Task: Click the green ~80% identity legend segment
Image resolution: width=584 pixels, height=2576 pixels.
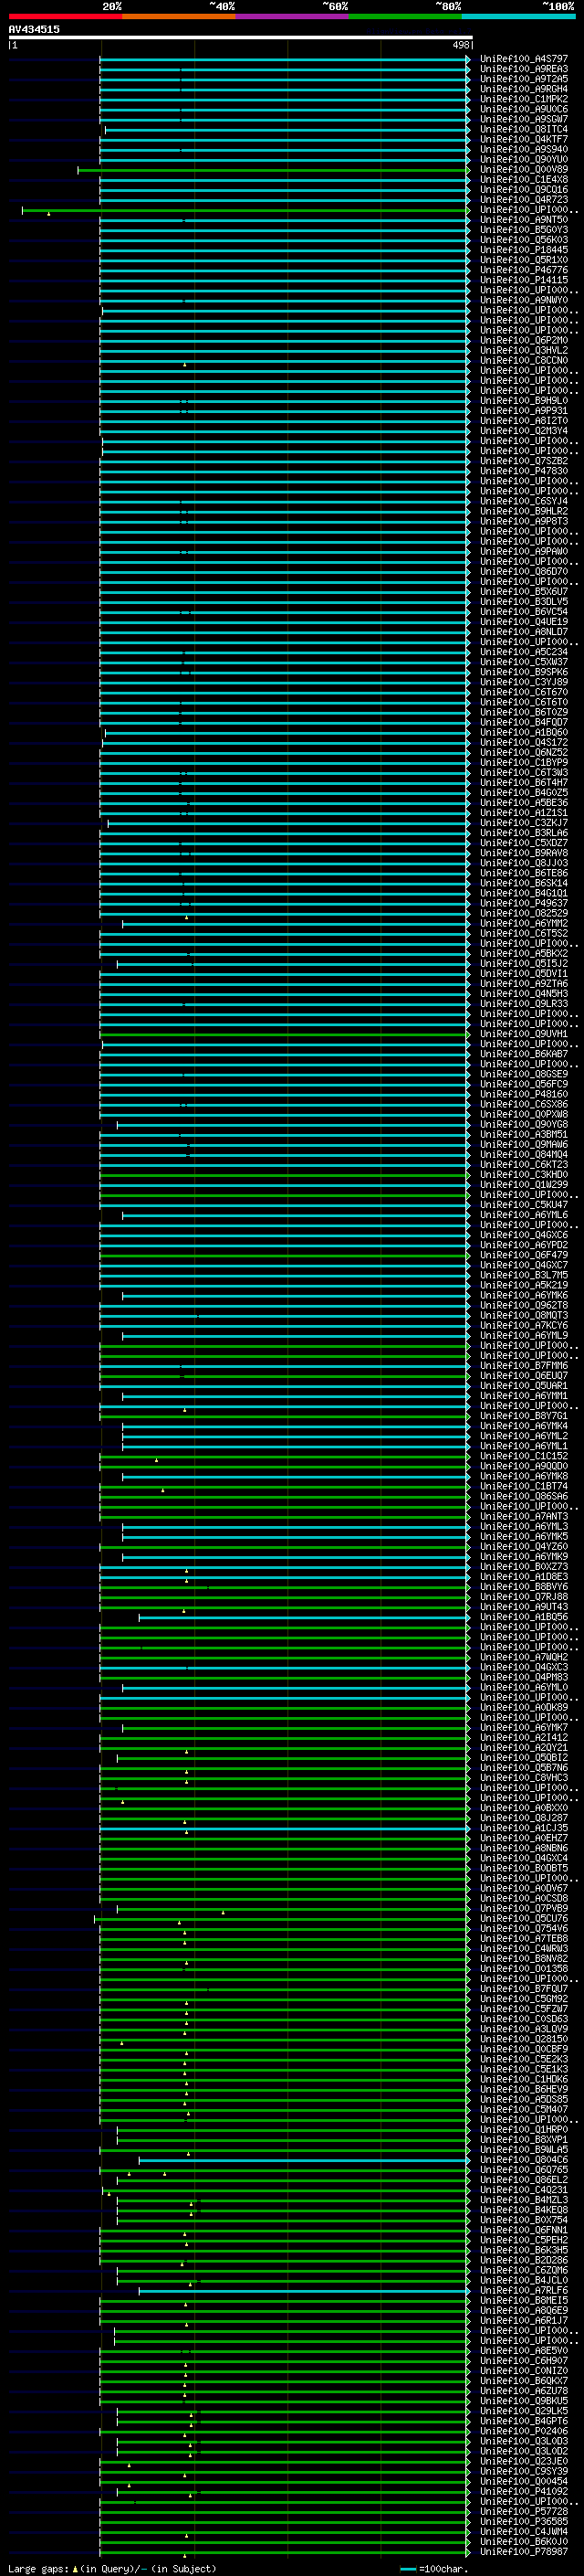Action: [405, 17]
